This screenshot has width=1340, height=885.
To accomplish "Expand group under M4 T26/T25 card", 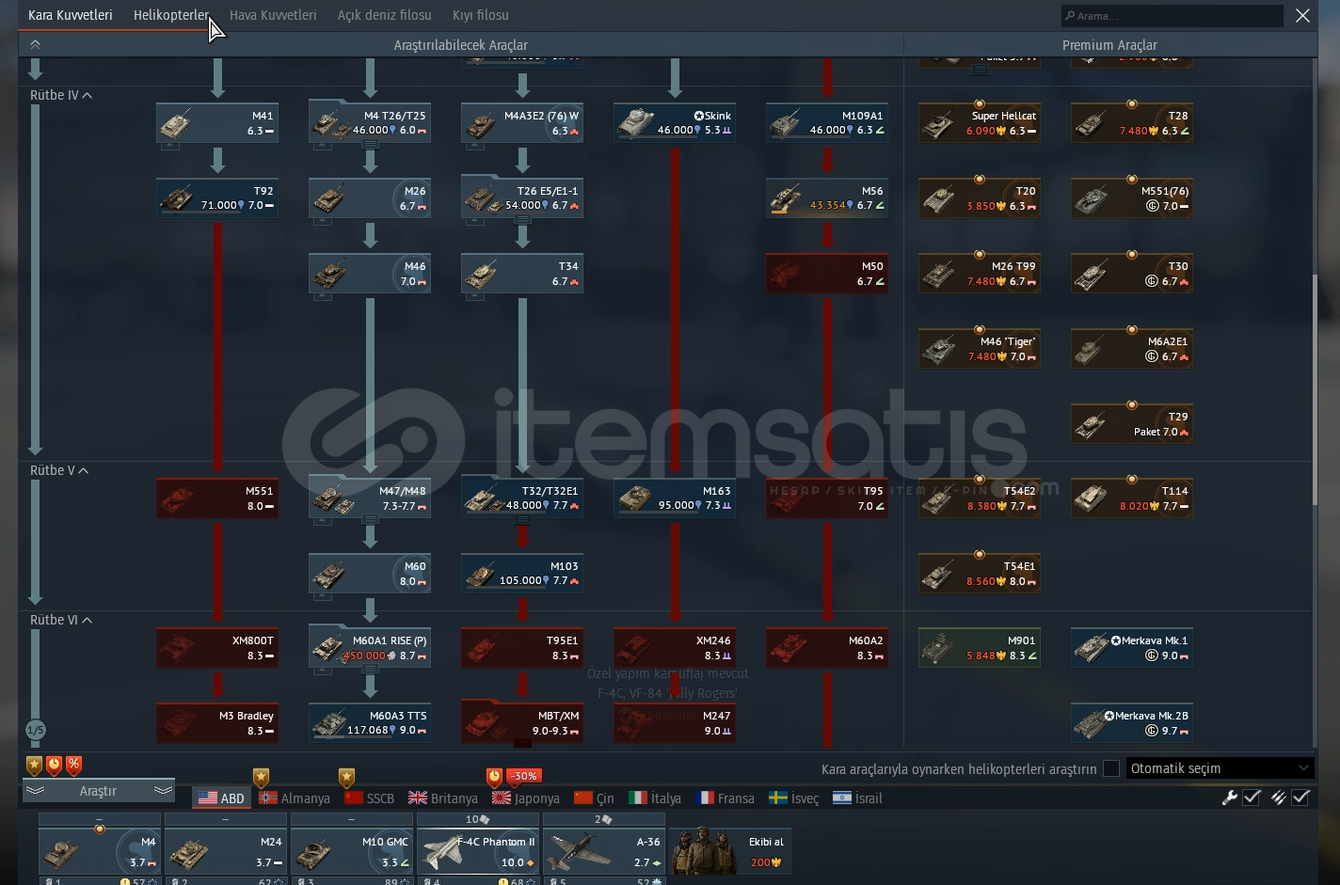I will 370,144.
